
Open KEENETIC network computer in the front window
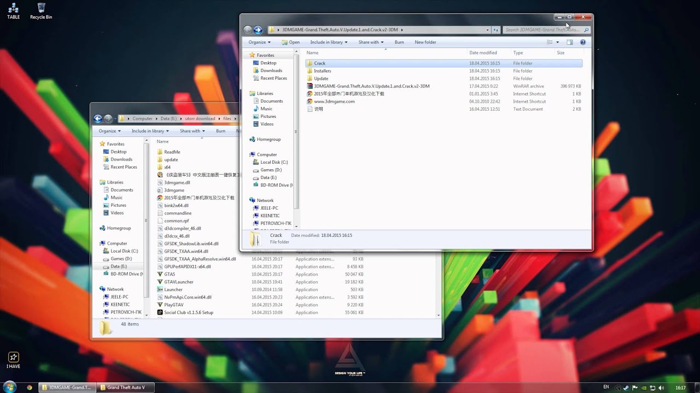[x=270, y=216]
